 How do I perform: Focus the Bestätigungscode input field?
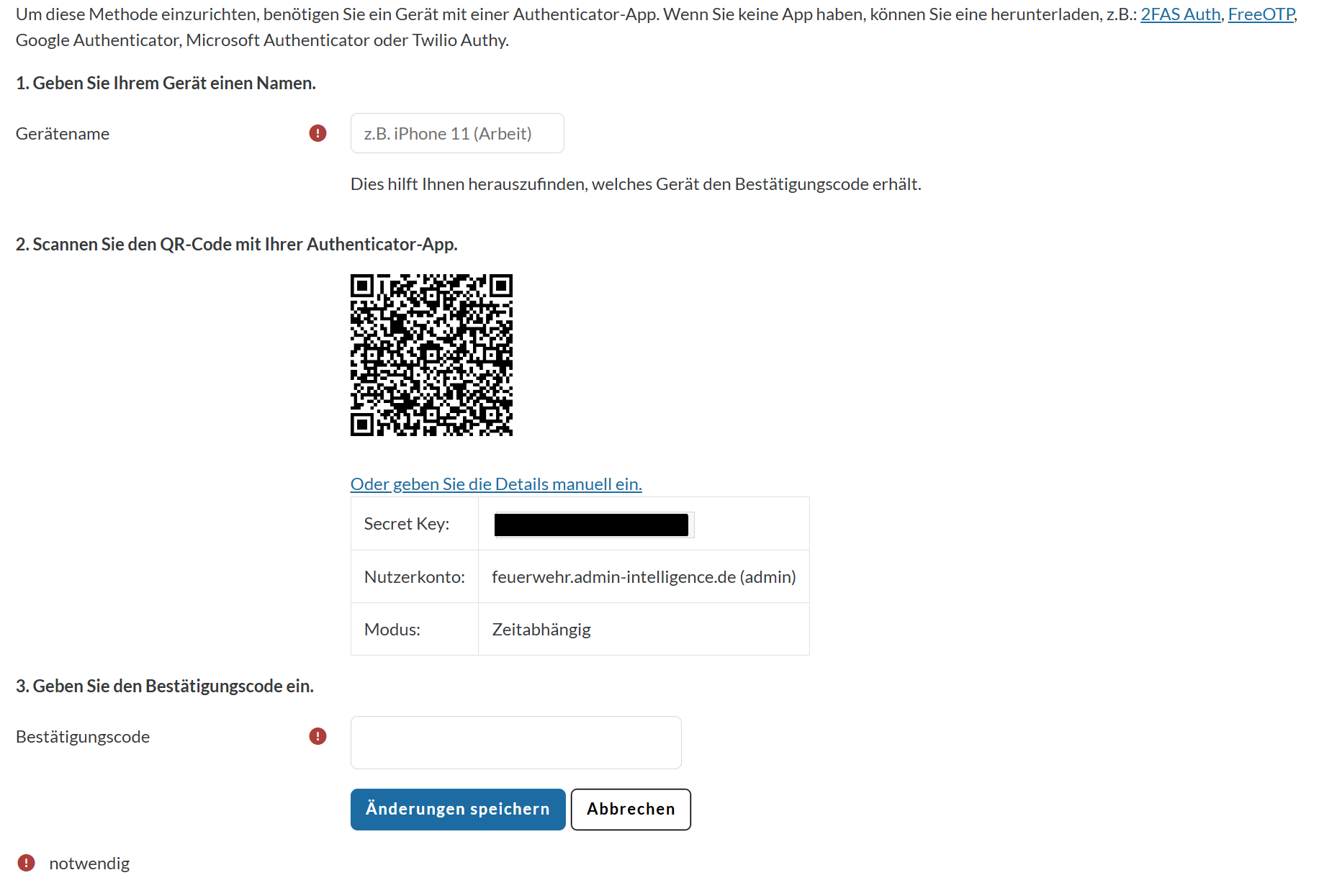515,742
